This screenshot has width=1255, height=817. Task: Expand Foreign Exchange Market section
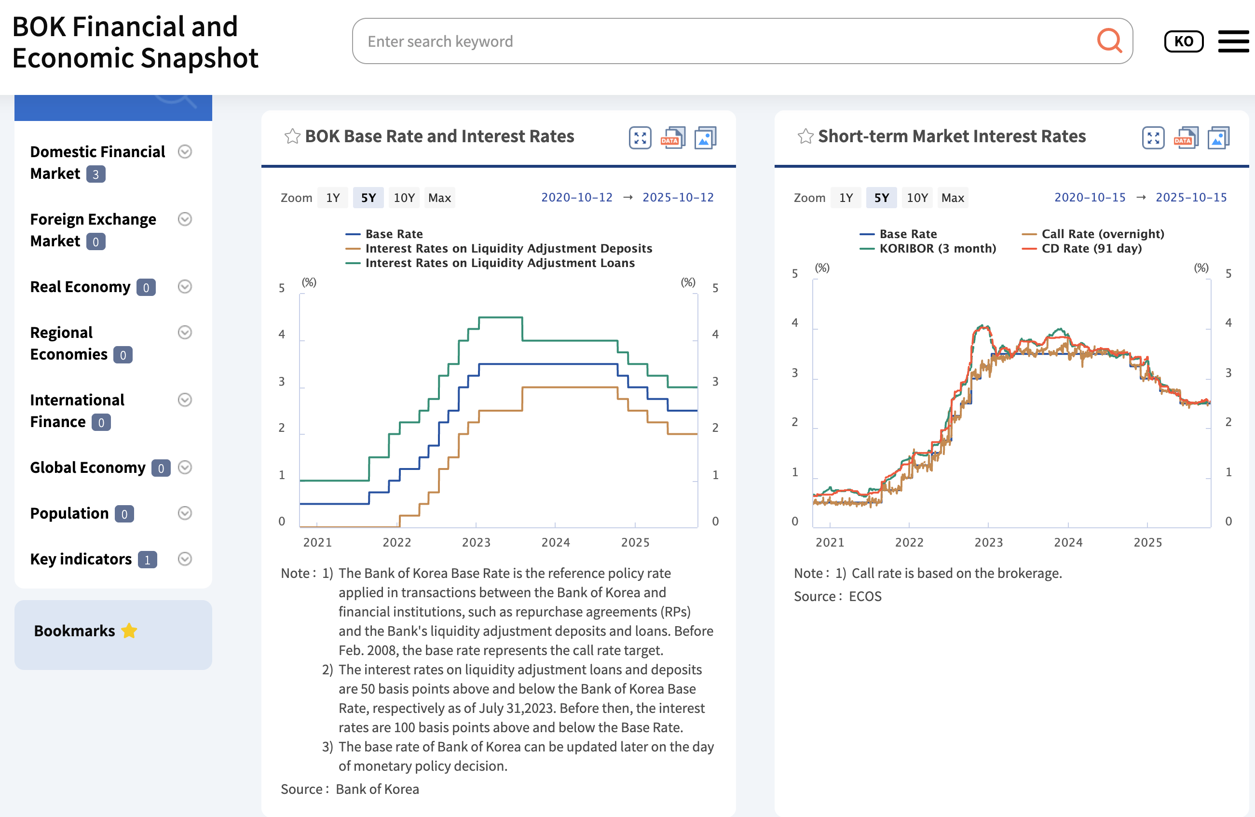(185, 219)
